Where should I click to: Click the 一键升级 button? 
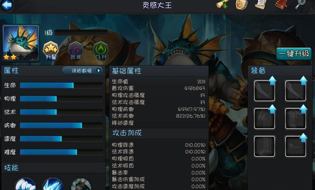[294, 54]
